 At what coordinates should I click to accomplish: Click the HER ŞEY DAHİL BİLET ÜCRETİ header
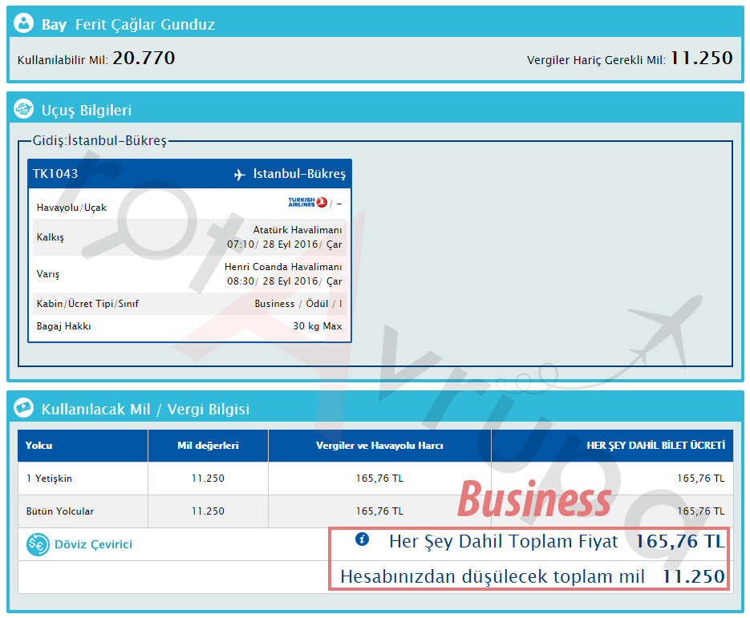pyautogui.click(x=656, y=446)
